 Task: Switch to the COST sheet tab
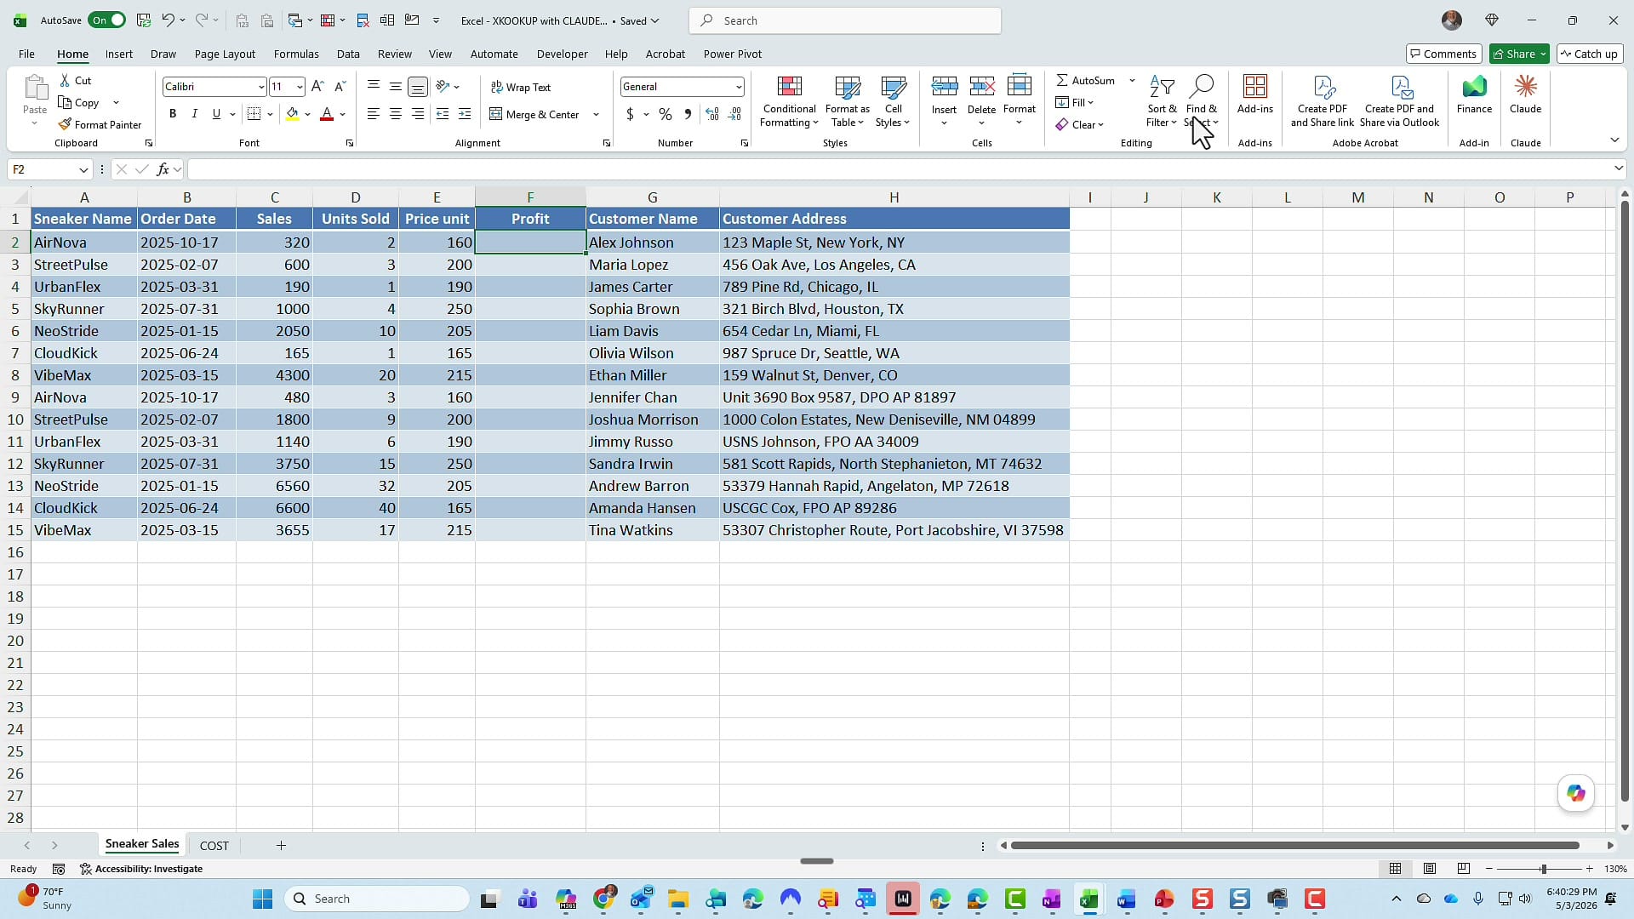tap(214, 845)
